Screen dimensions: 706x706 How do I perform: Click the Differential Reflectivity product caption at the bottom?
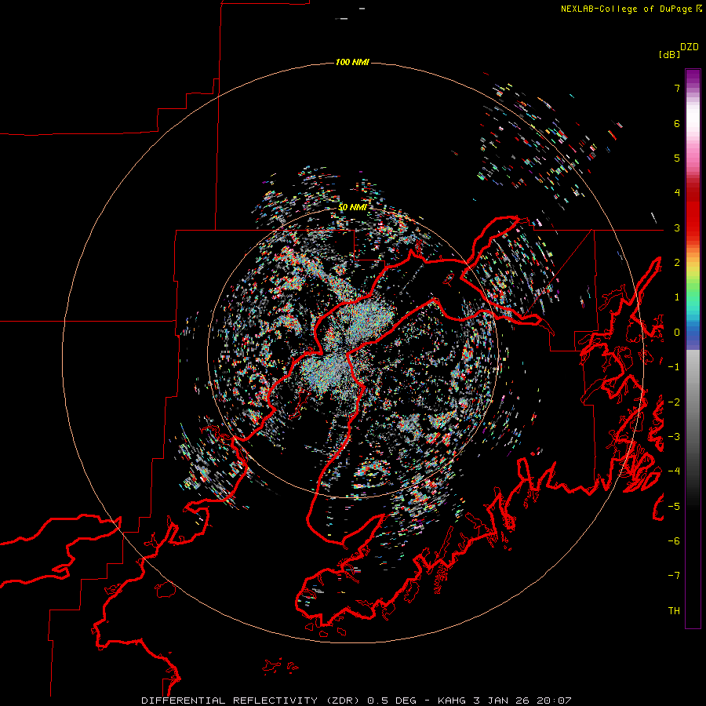357,701
